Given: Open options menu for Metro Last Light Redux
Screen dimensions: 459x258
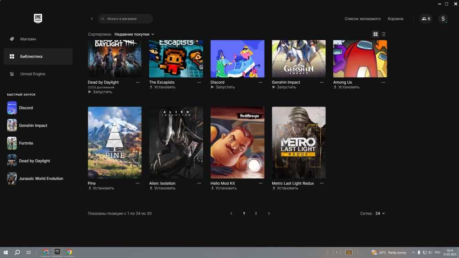Looking at the screenshot, I should click(x=322, y=183).
